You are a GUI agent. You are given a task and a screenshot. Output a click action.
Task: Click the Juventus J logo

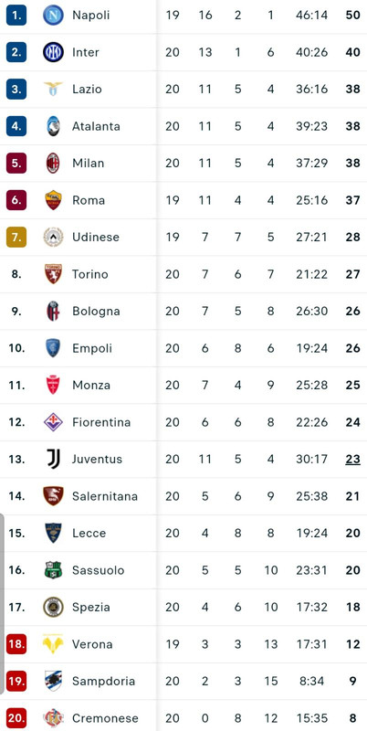(x=53, y=459)
